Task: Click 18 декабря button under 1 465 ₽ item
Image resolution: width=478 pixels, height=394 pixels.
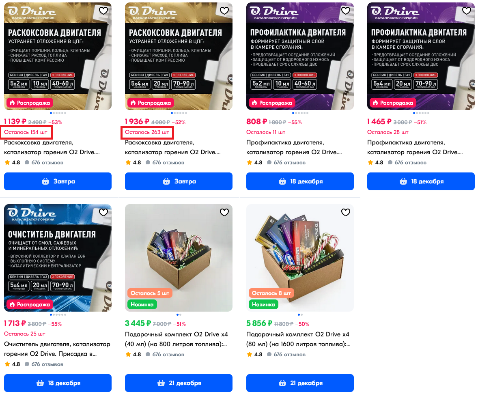Action: (x=421, y=181)
